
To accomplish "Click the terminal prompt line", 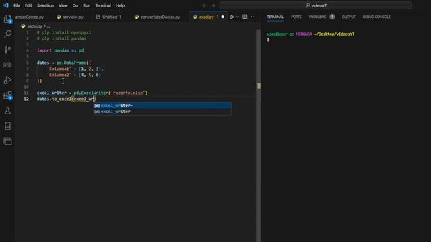I will (268, 40).
